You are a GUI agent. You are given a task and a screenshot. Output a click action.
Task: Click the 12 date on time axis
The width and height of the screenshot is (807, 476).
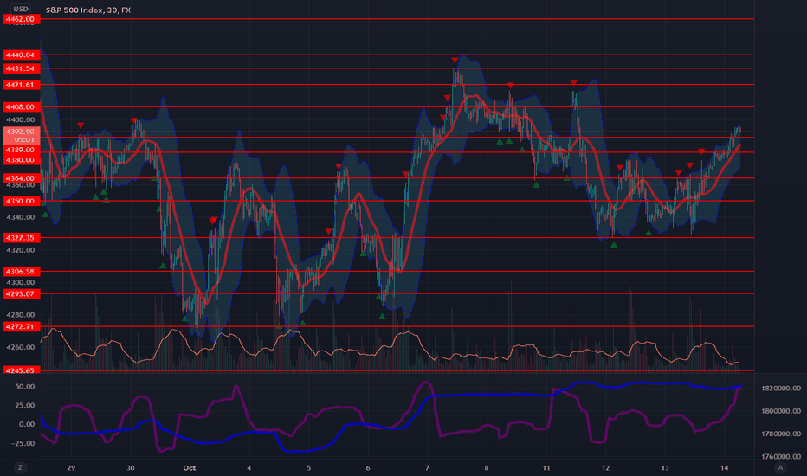point(606,467)
